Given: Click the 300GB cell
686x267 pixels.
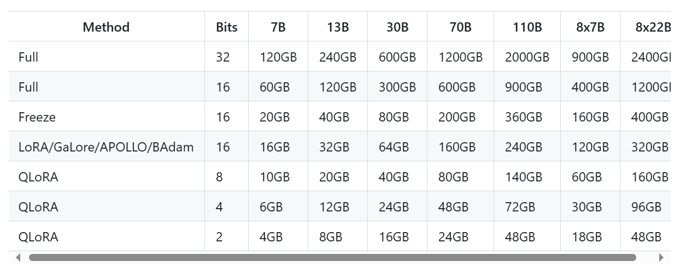Looking at the screenshot, I should [x=397, y=87].
